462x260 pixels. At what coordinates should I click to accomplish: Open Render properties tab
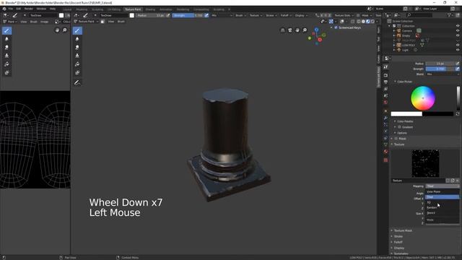point(385,75)
